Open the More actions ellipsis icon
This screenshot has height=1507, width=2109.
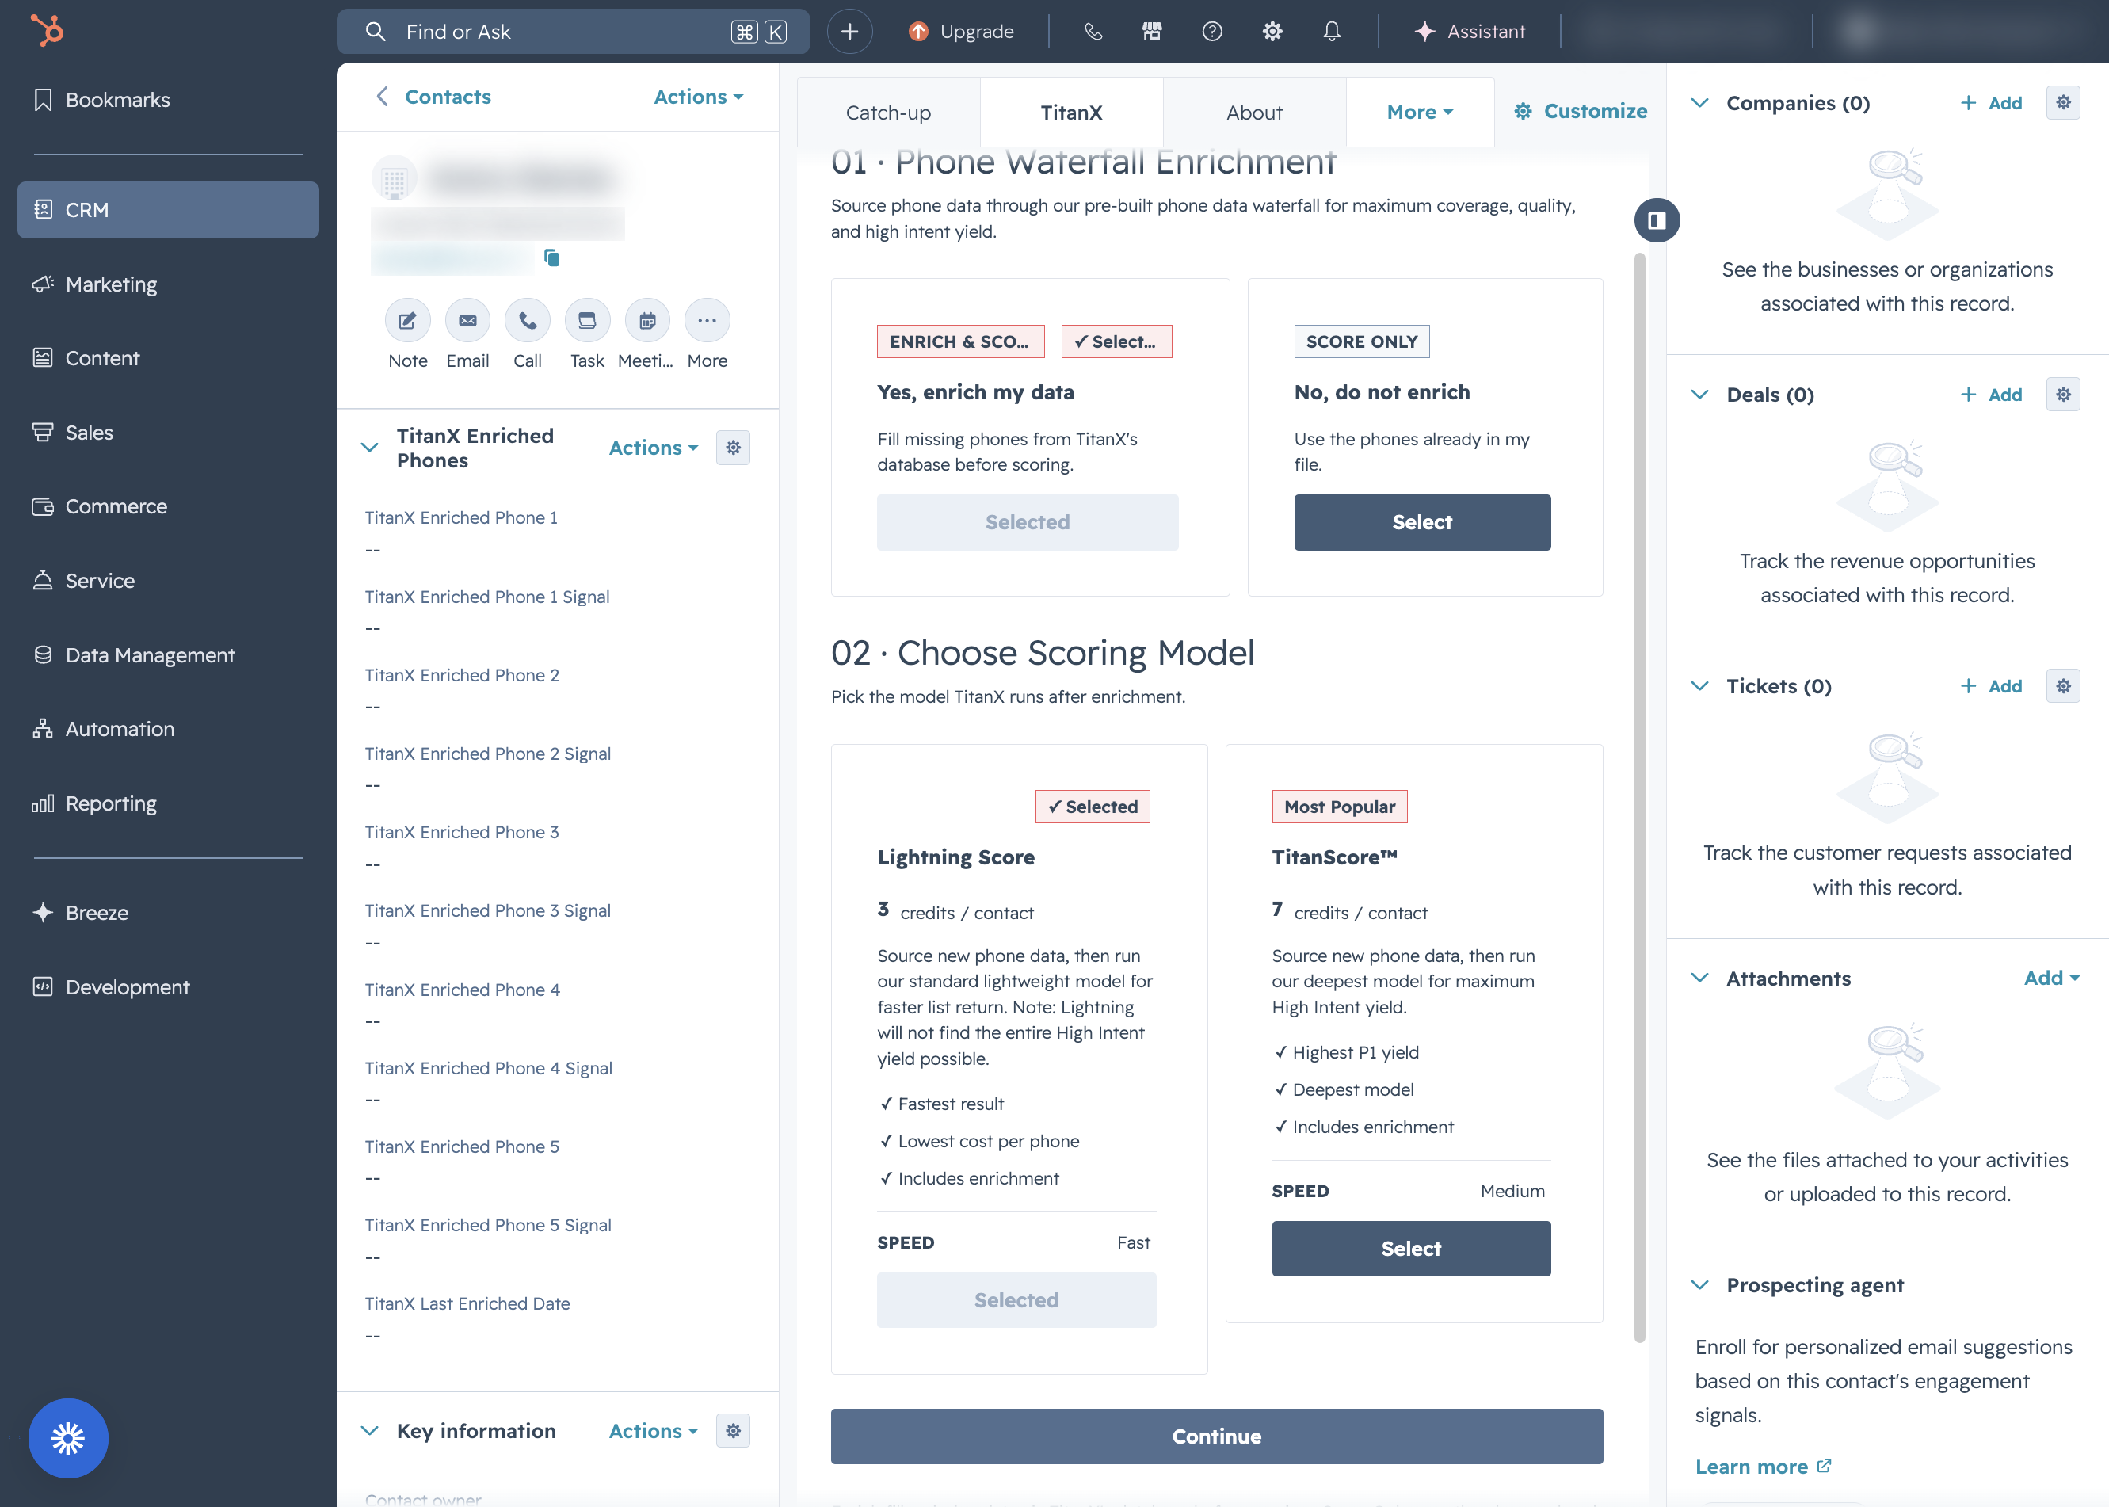(707, 321)
